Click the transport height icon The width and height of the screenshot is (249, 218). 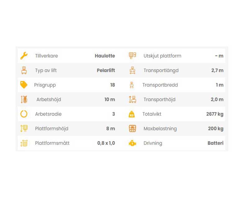pos(132,99)
